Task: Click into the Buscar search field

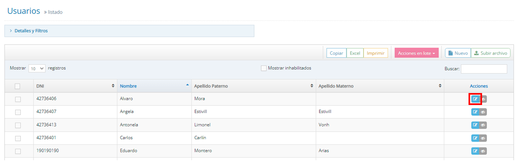Action: pos(484,69)
